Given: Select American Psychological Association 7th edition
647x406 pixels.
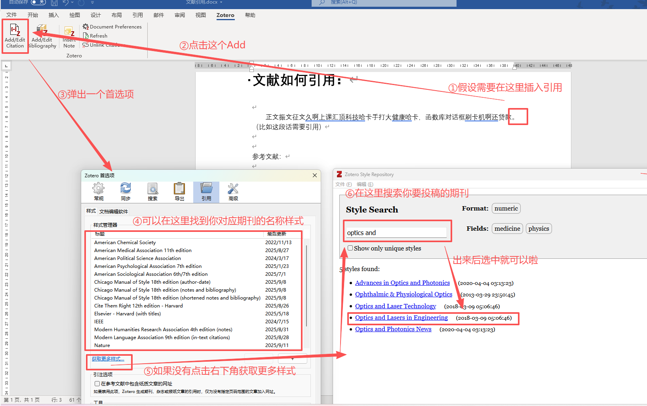Looking at the screenshot, I should (198, 266).
